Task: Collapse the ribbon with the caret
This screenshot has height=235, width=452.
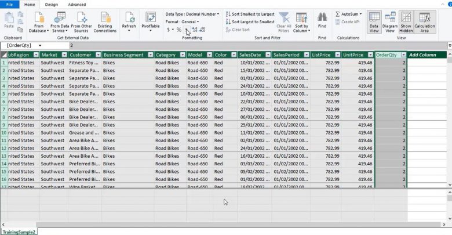Action: [x=443, y=4]
